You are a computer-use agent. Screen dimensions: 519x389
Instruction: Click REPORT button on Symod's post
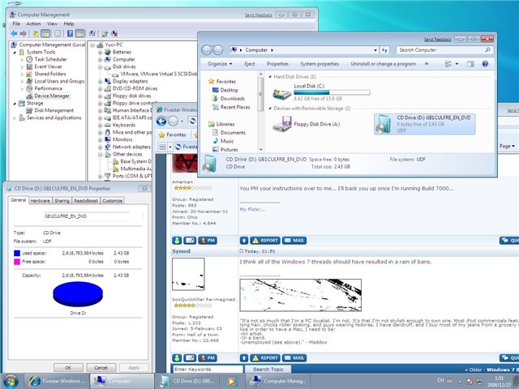pos(265,358)
